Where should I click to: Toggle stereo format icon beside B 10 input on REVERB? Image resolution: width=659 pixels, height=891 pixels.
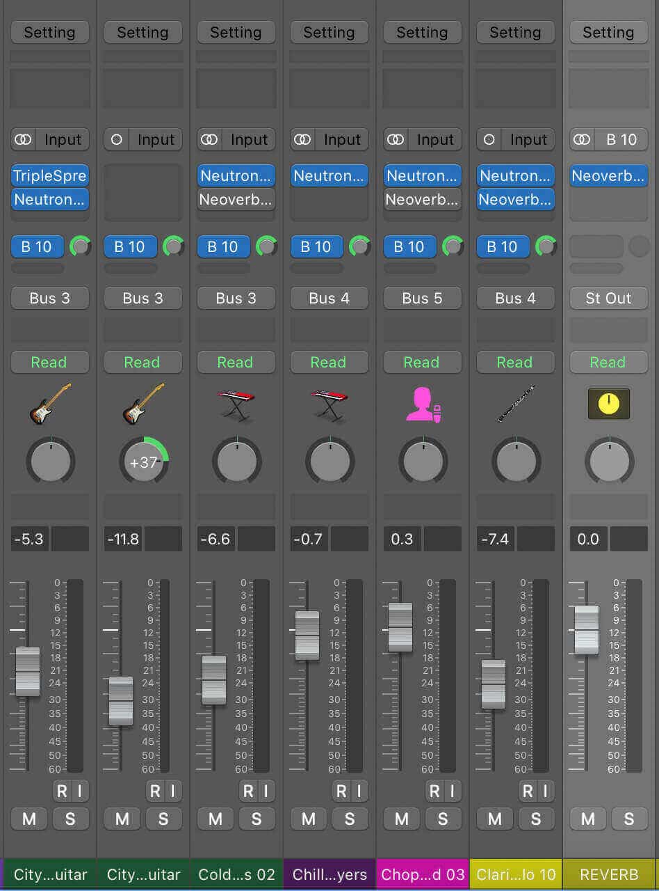pos(582,139)
